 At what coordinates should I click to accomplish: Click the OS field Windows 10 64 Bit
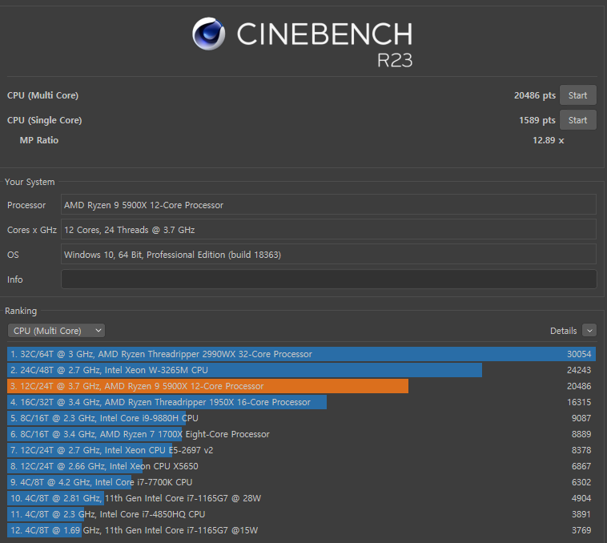pyautogui.click(x=328, y=254)
